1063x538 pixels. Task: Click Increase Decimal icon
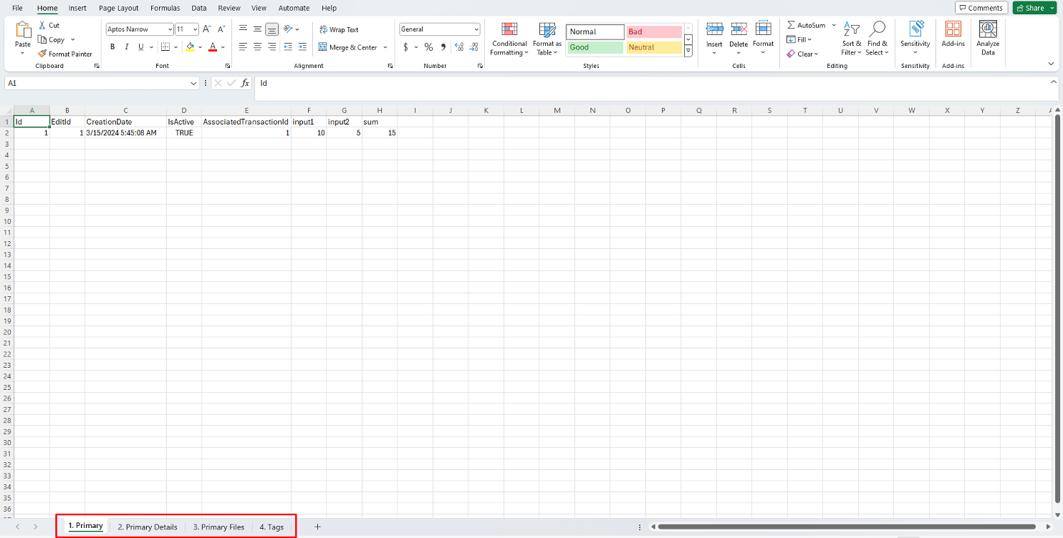click(459, 47)
